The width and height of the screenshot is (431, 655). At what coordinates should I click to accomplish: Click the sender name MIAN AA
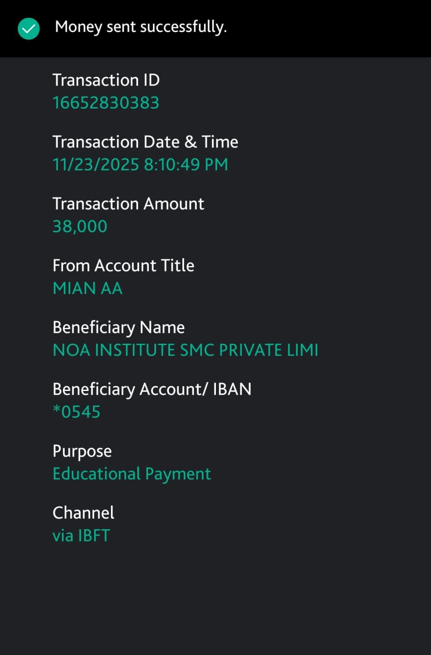click(x=88, y=288)
